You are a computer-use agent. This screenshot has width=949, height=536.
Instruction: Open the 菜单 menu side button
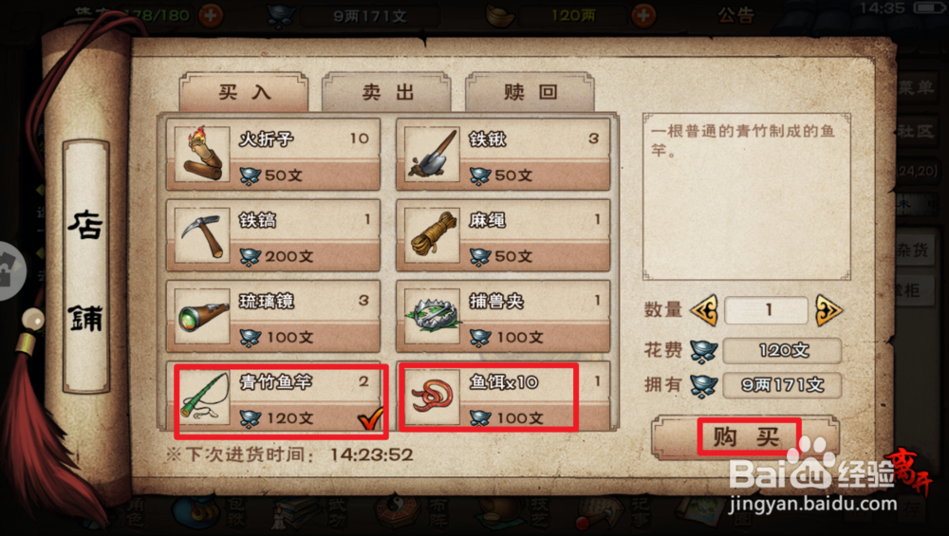tap(916, 87)
